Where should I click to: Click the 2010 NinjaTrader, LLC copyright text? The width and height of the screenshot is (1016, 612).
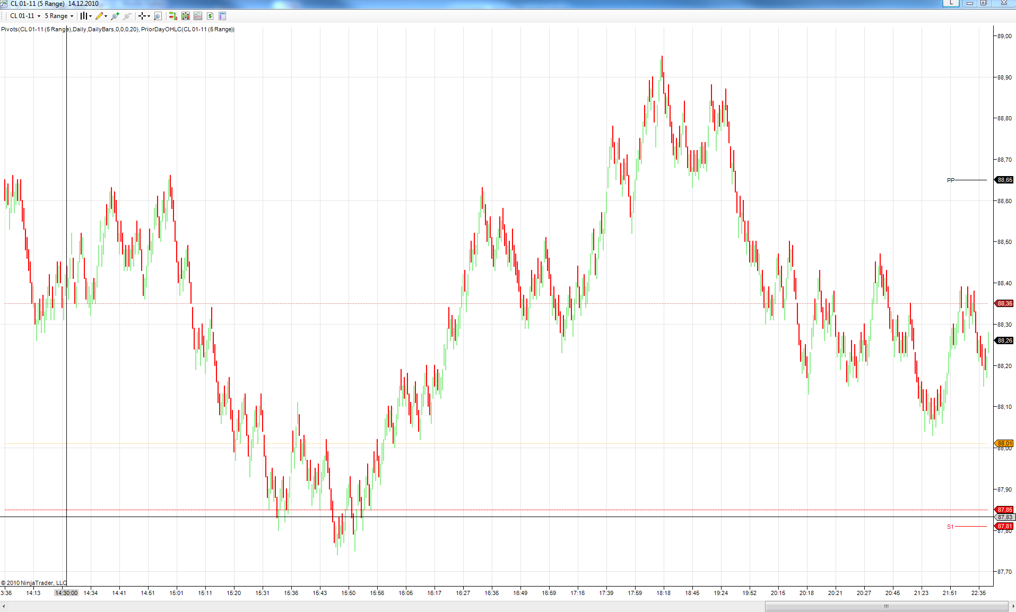tap(34, 583)
